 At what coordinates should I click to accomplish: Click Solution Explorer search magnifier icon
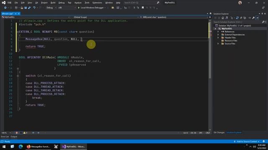[263, 22]
